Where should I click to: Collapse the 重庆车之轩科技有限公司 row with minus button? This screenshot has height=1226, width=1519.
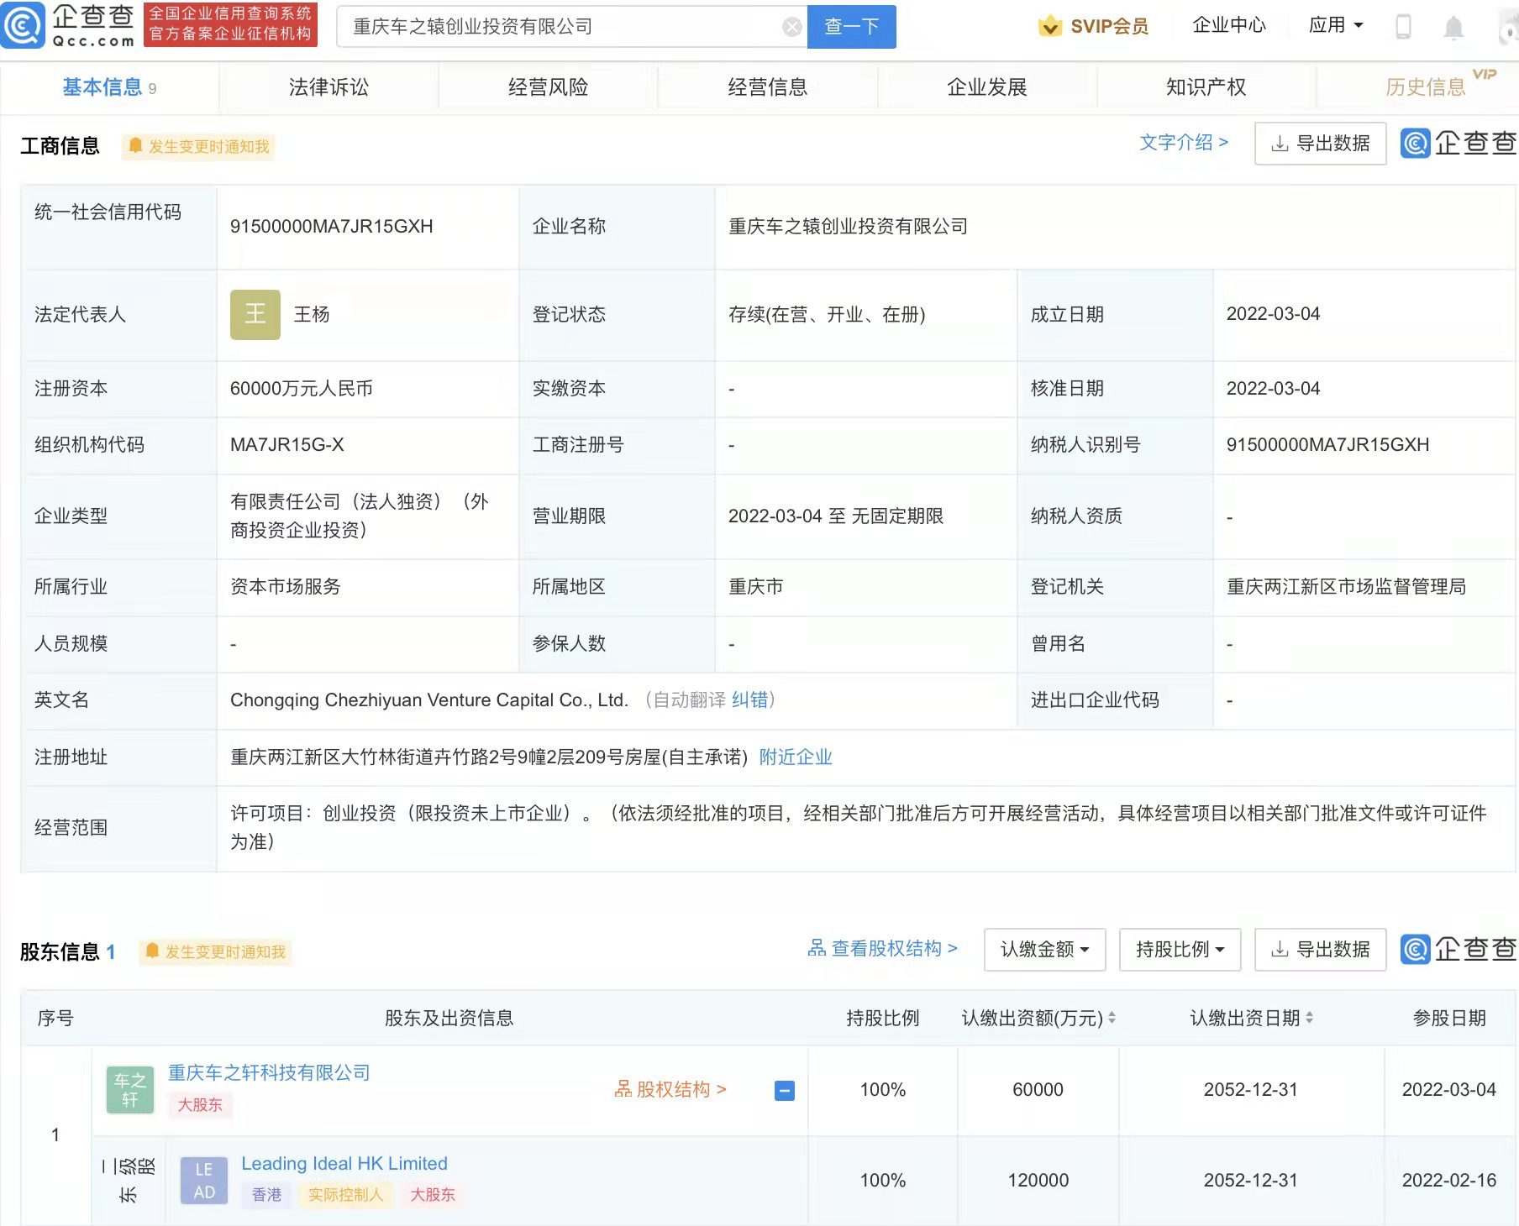tap(785, 1090)
